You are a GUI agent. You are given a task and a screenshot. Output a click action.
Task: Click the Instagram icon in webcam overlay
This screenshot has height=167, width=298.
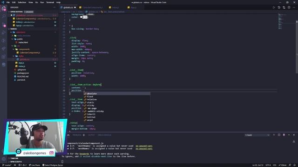pyautogui.click(x=51, y=153)
